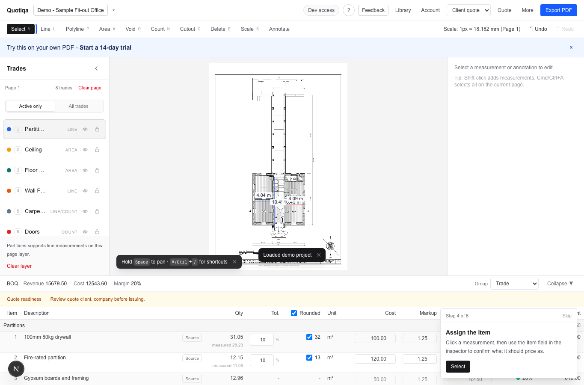
Task: Dismiss the 14-day trial banner
Action: (x=571, y=47)
